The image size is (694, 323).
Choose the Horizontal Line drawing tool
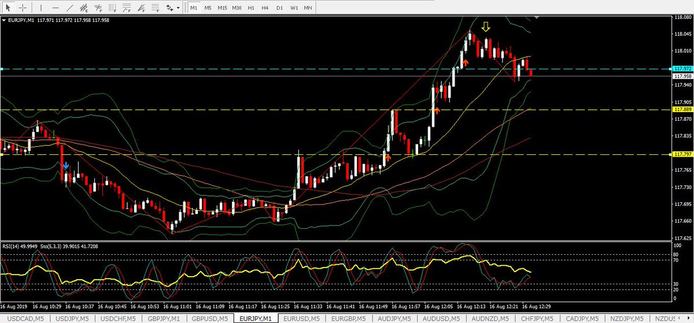click(x=55, y=8)
